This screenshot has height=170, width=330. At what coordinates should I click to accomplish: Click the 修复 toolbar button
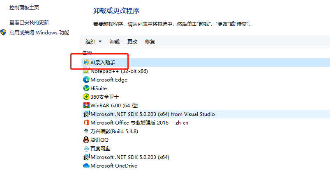point(150,41)
